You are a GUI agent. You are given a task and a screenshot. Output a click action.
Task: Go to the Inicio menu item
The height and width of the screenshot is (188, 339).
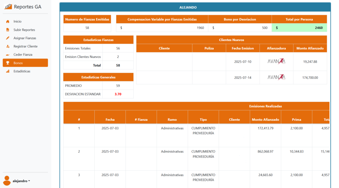(x=18, y=22)
